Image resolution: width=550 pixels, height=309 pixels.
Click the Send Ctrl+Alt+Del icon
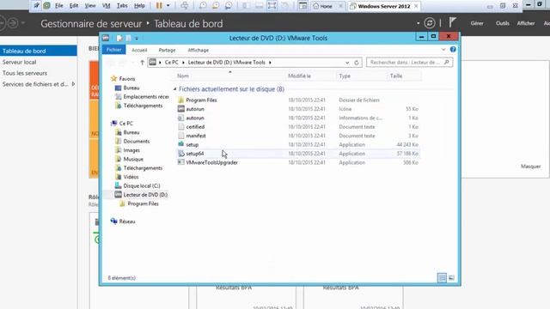point(184,6)
